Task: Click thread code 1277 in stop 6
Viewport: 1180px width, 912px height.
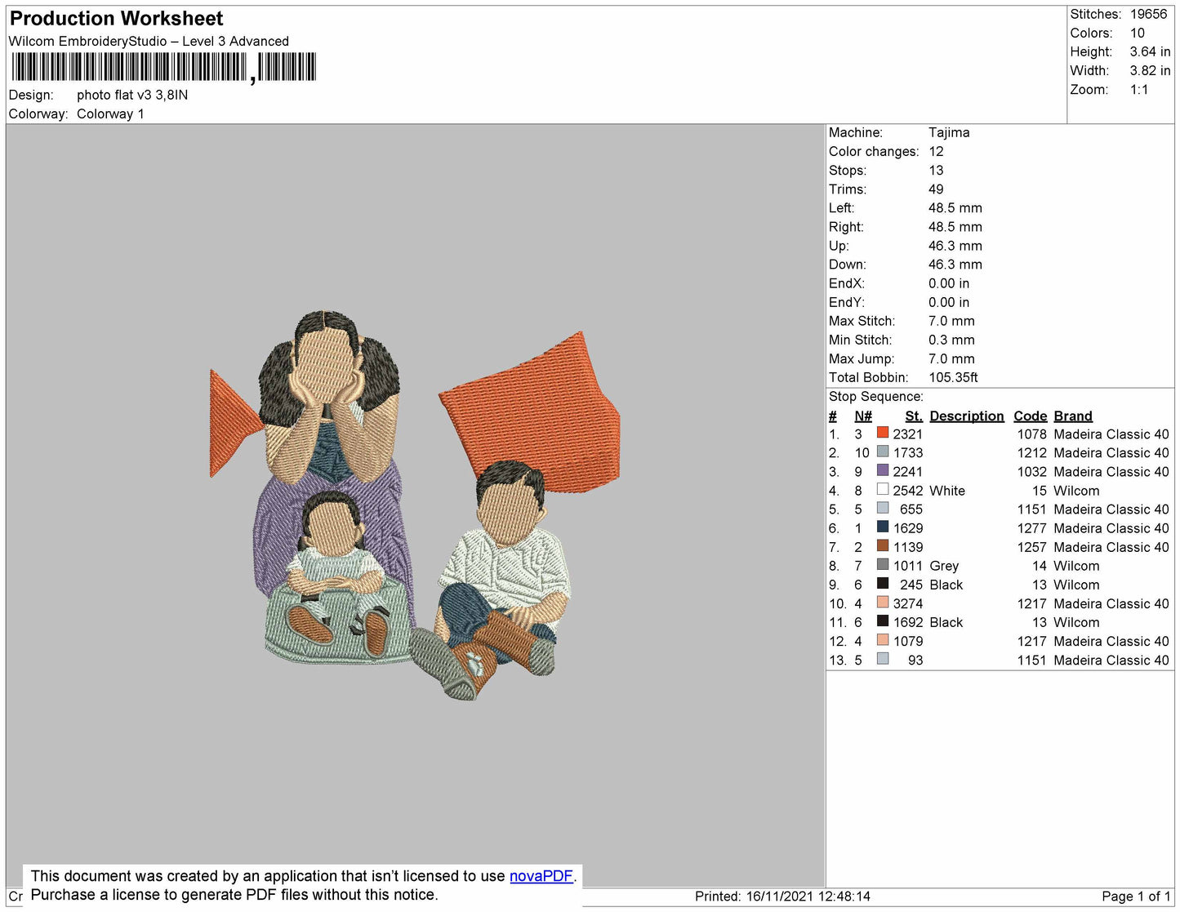Action: pos(1031,528)
